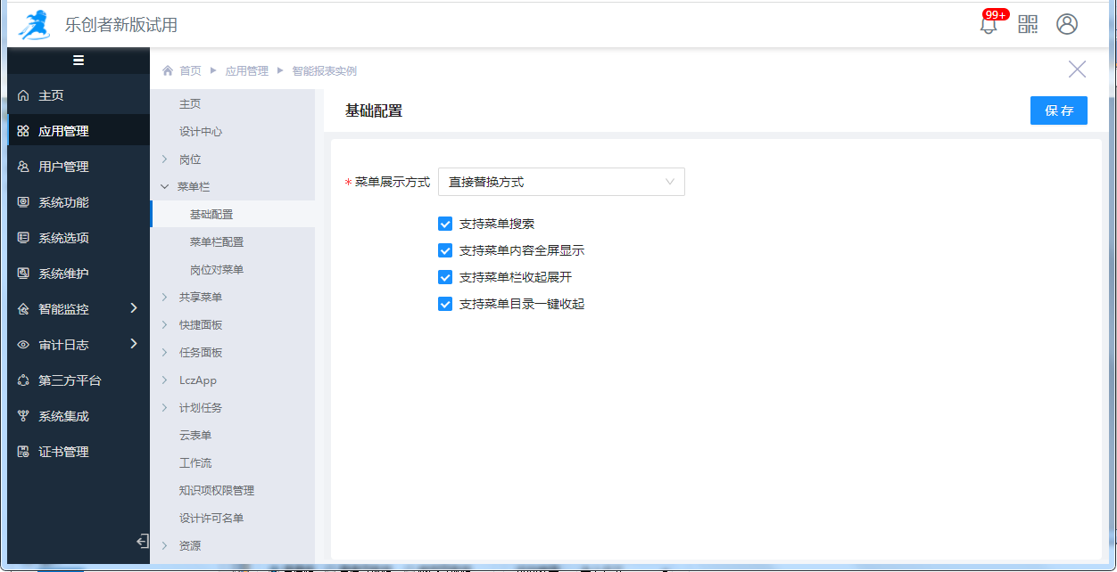This screenshot has height=572, width=1117.
Task: Click the notification bell icon
Action: [x=989, y=25]
